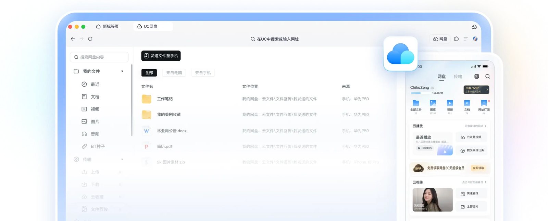Screen dimensions: 548x221
Task: Click the 文件位置 column header
Action: pos(250,87)
